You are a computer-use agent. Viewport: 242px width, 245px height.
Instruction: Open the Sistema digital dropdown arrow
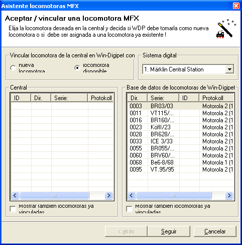(229, 69)
